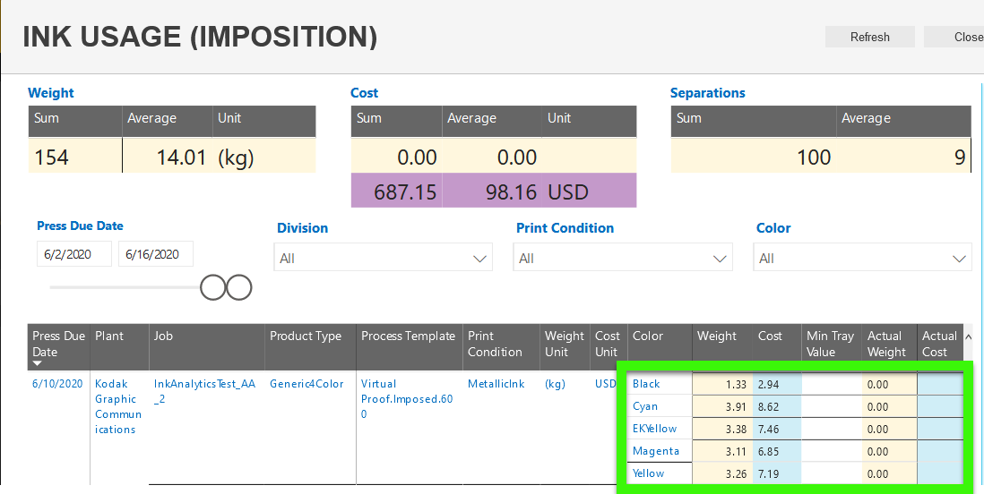The image size is (984, 494).
Task: Select the Black color row
Action: (796, 384)
